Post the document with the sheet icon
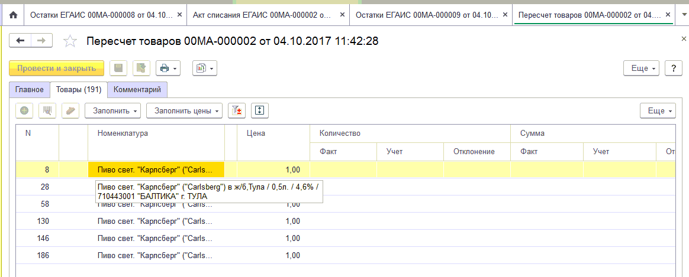Screen dimensions: 689x277 coord(141,68)
